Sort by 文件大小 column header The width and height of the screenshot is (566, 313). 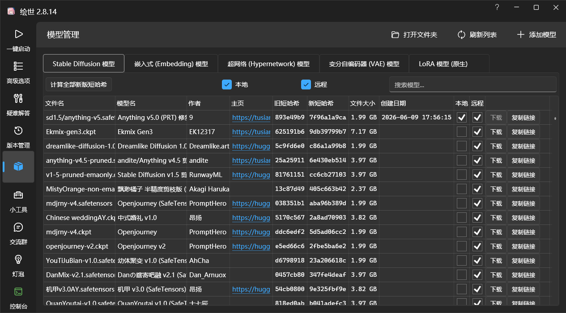pyautogui.click(x=364, y=103)
